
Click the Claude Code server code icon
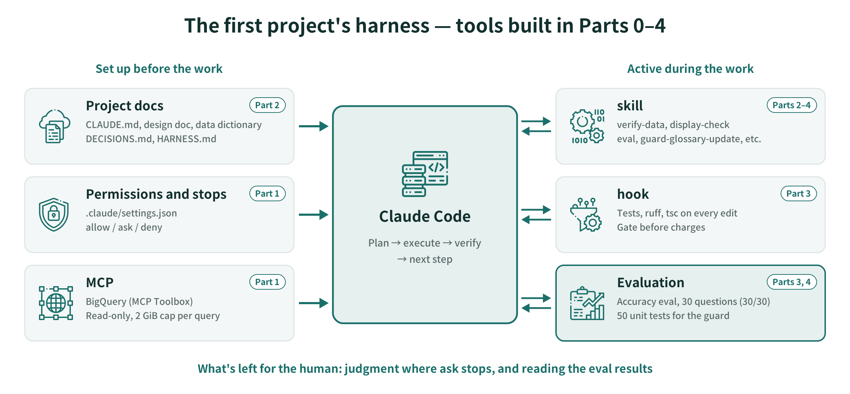(425, 174)
